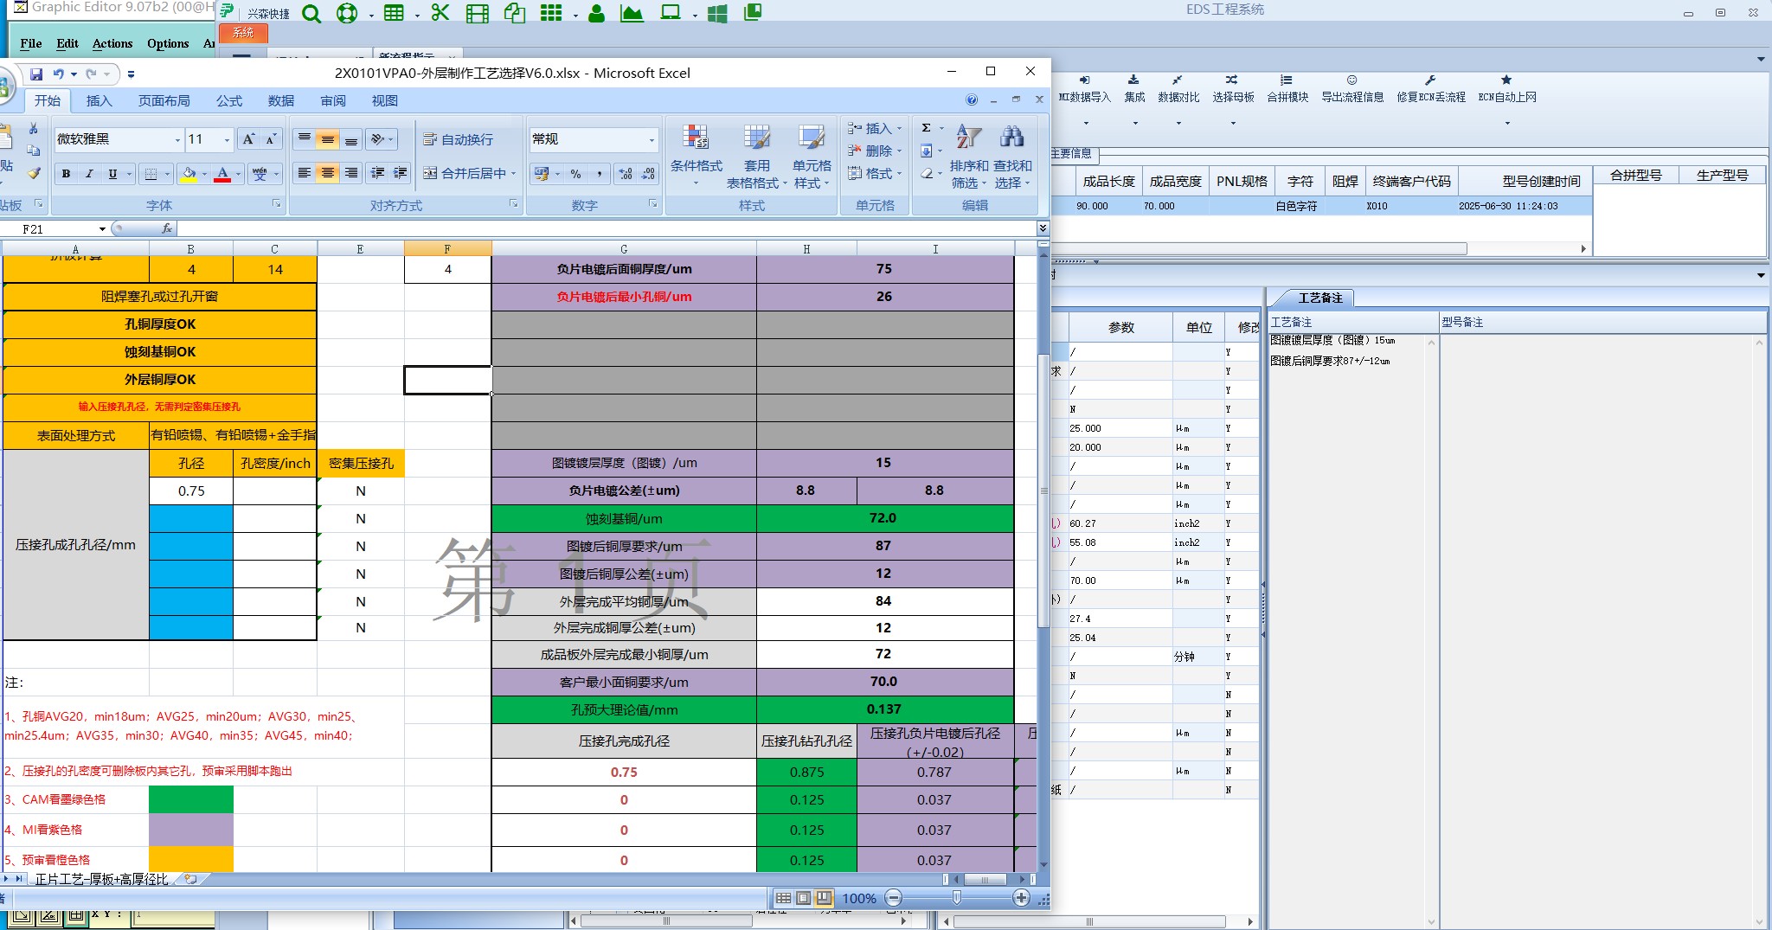
Task: Click the Increase Indent icon
Action: click(x=400, y=173)
